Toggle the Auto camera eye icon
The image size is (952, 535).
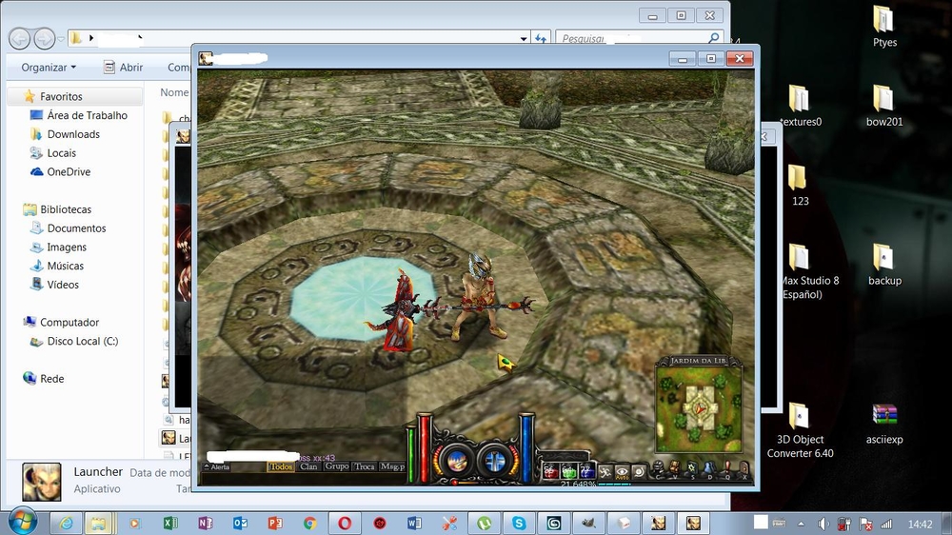622,472
